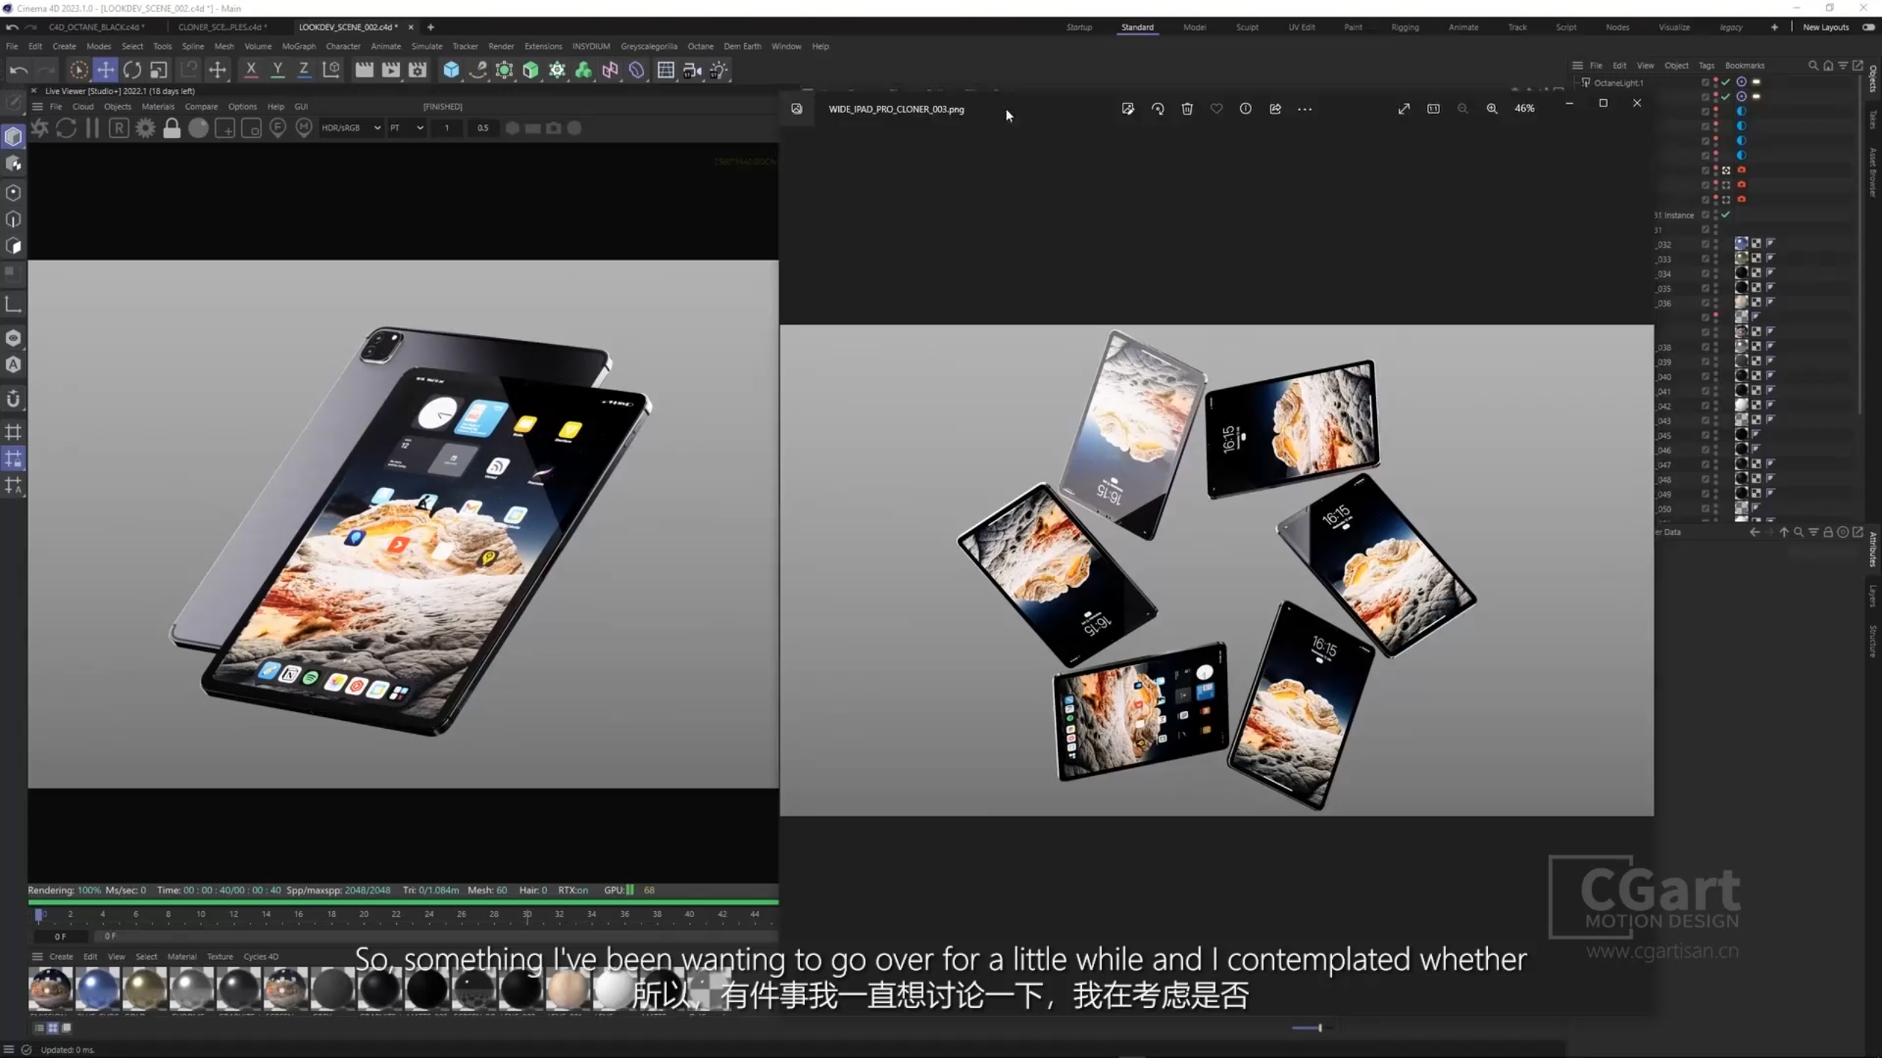The image size is (1882, 1058).
Task: Click the photo viewer fullscreen expand button
Action: point(1404,109)
